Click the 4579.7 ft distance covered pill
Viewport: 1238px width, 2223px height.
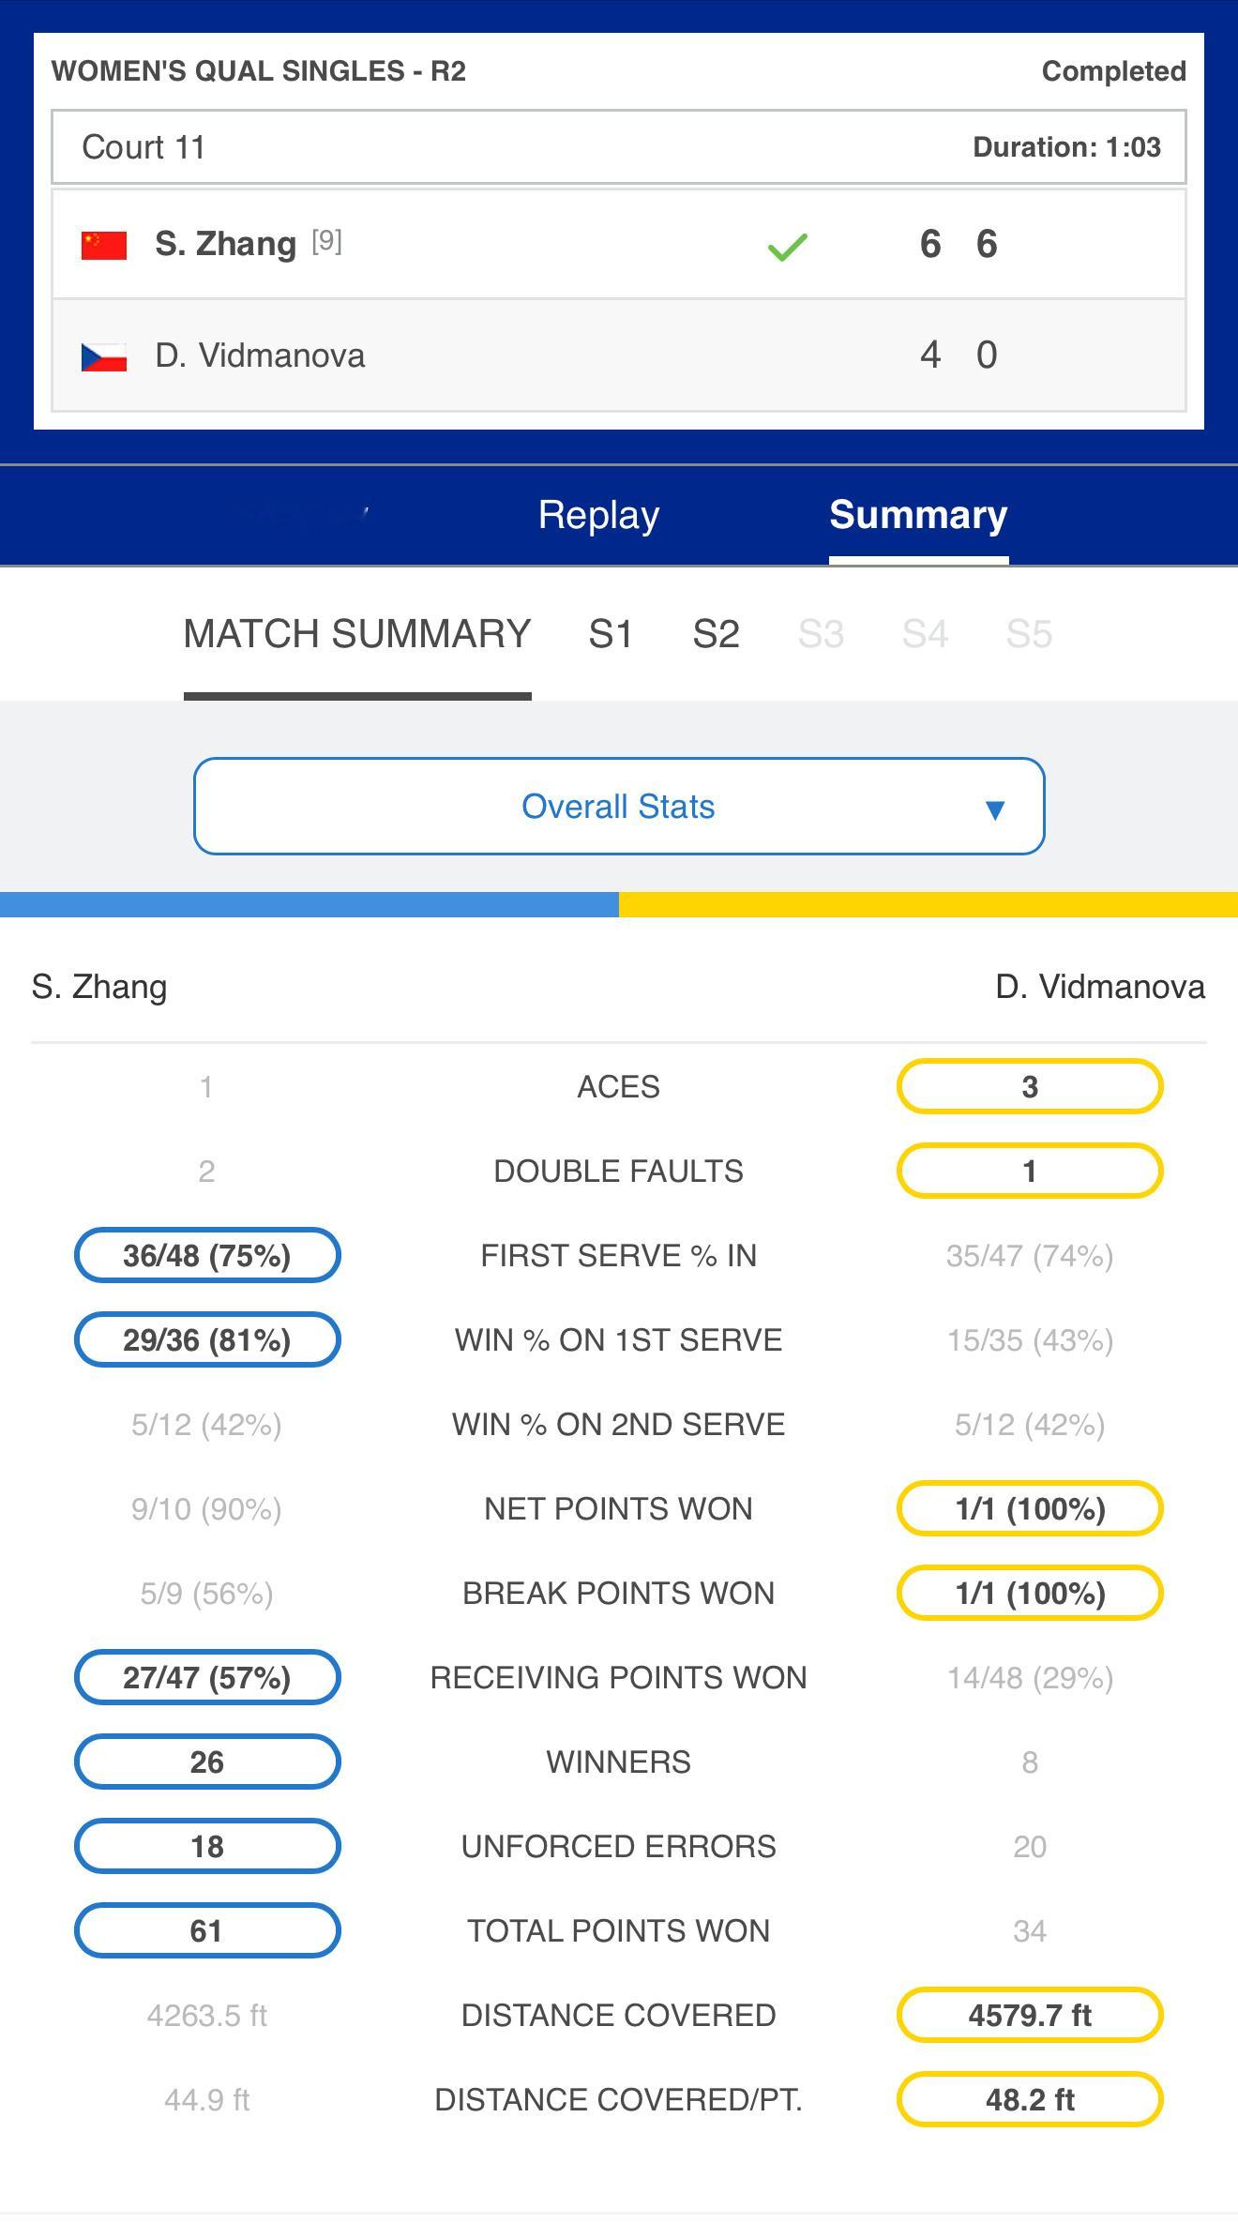1030,2015
